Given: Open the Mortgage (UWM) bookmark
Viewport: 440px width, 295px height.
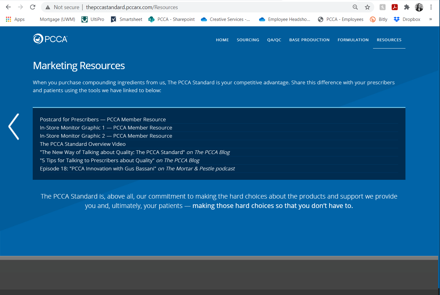Looking at the screenshot, I should pos(57,19).
